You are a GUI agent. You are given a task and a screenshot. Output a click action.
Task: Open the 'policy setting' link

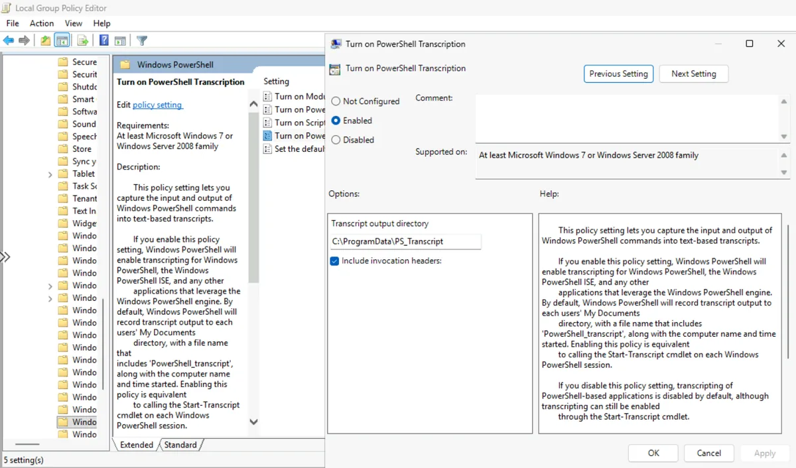point(157,105)
